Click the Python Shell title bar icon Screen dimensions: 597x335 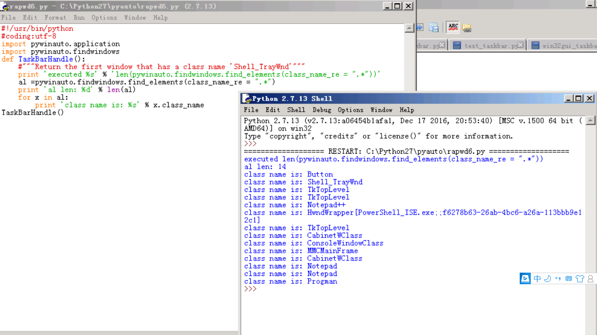click(246, 98)
